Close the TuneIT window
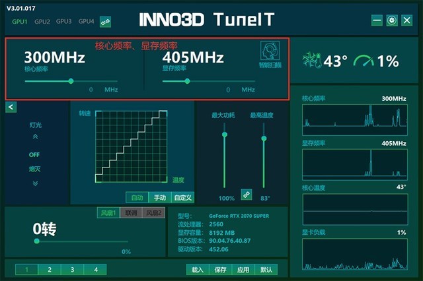 coord(407,20)
